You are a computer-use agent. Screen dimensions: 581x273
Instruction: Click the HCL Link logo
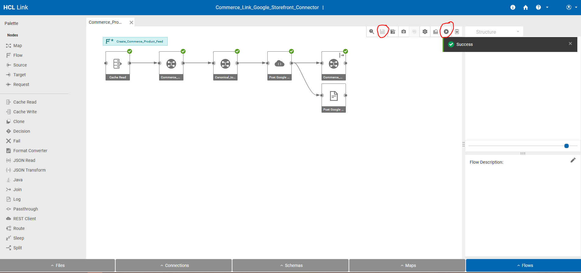pyautogui.click(x=16, y=7)
